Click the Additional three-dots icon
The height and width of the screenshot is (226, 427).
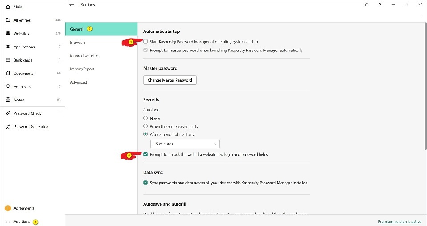[x=8, y=222]
